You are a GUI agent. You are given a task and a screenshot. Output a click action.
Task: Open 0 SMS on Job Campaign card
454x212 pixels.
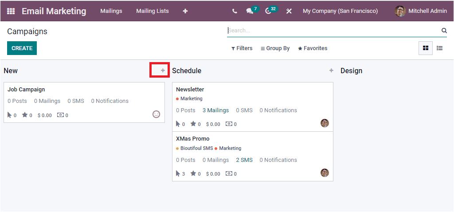(x=76, y=101)
